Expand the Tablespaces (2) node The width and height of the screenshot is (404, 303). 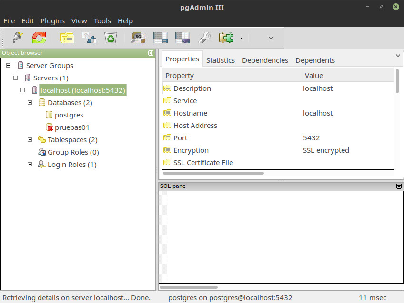point(30,139)
